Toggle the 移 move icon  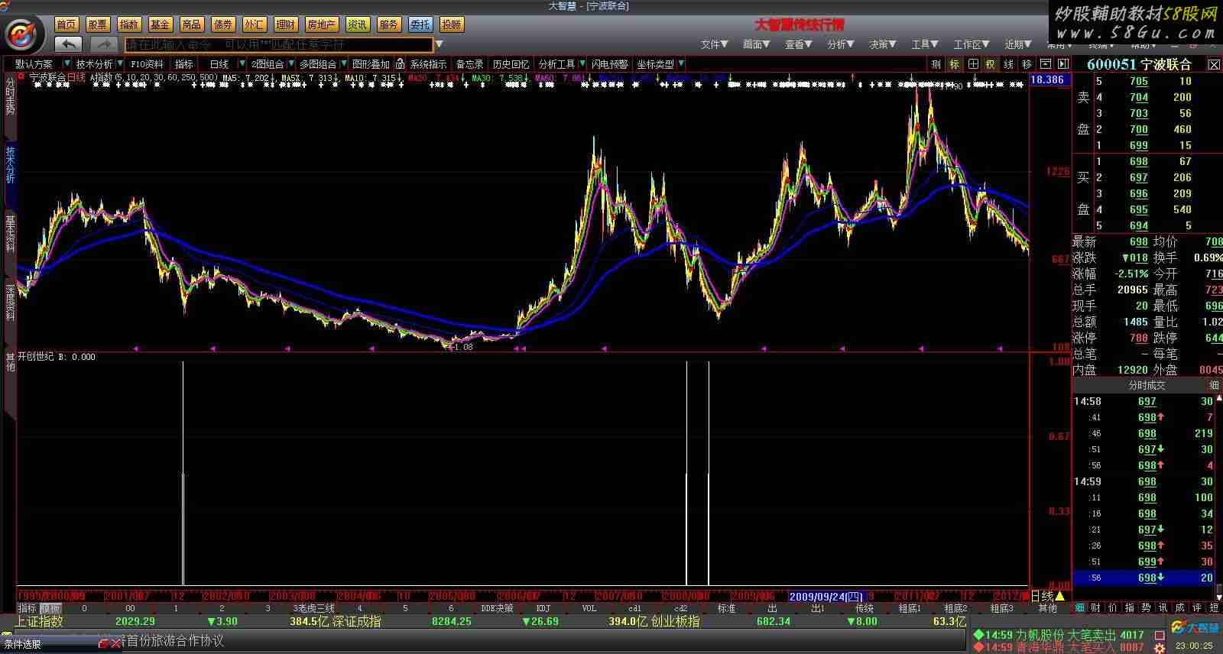1027,64
